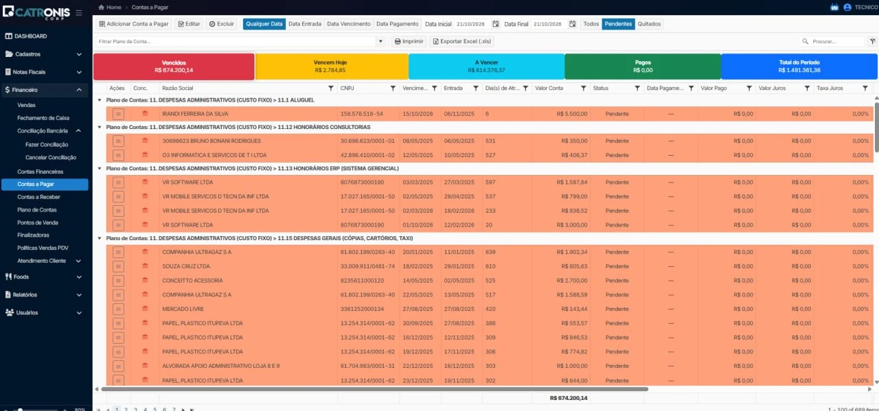Image resolution: width=879 pixels, height=411 pixels.
Task: Show only Quitados accounts
Action: point(649,24)
